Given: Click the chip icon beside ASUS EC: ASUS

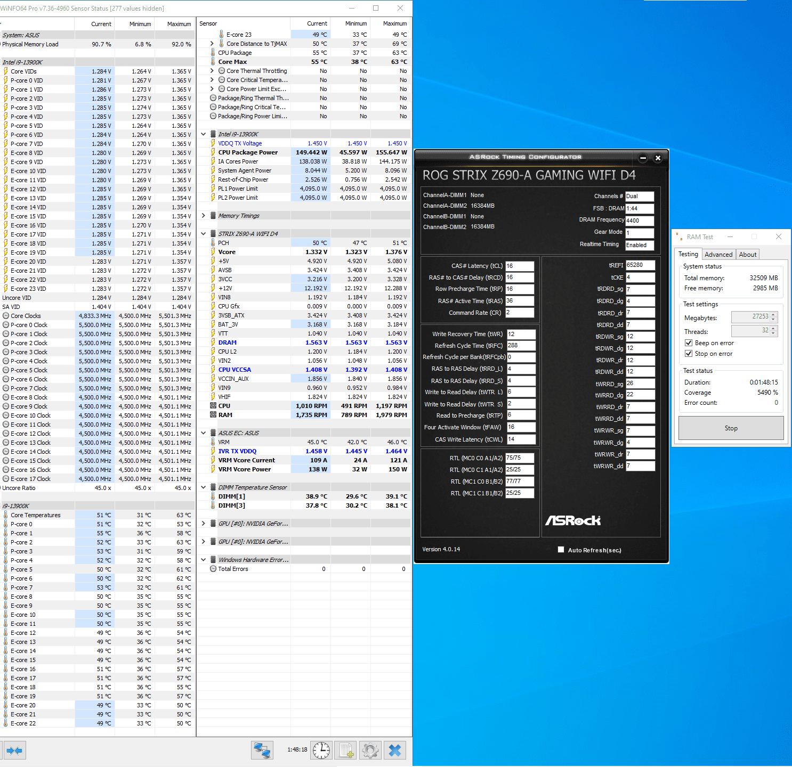Looking at the screenshot, I should pos(213,433).
